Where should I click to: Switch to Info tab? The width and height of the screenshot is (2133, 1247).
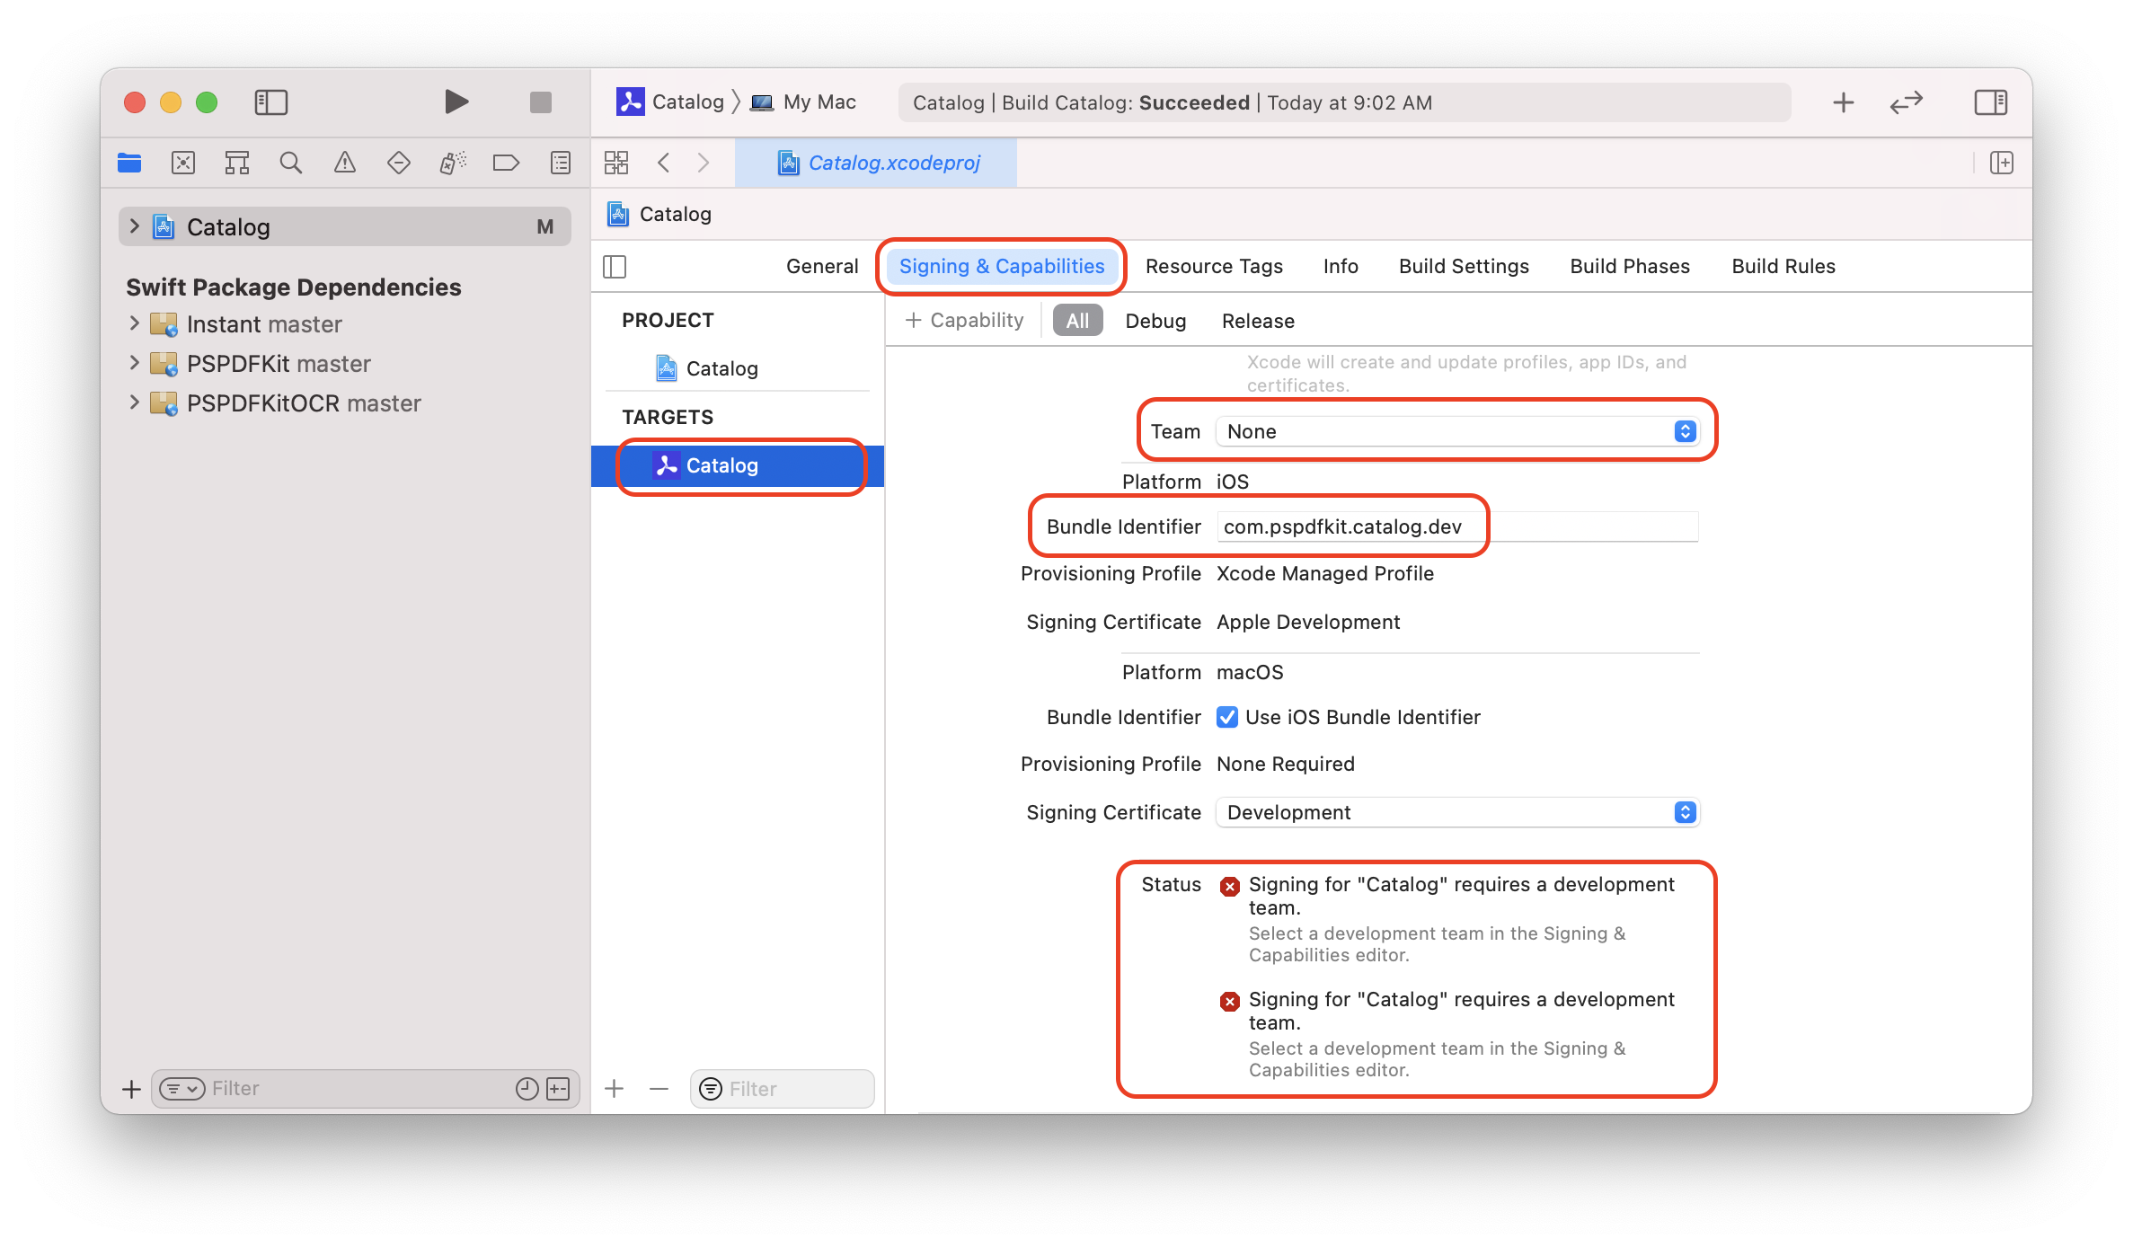click(1341, 266)
